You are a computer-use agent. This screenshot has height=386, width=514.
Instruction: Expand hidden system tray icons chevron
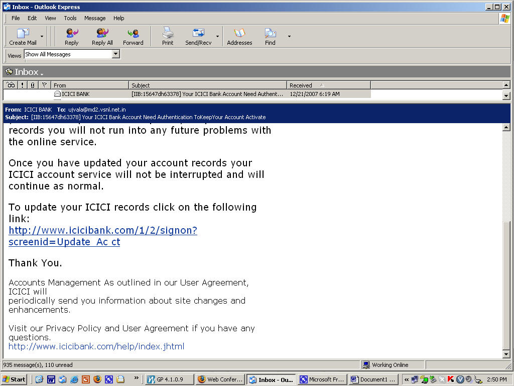click(x=407, y=379)
